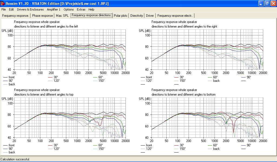Click the bottom-angles frequency response plot area
The width and height of the screenshot is (277, 162).
207,117
